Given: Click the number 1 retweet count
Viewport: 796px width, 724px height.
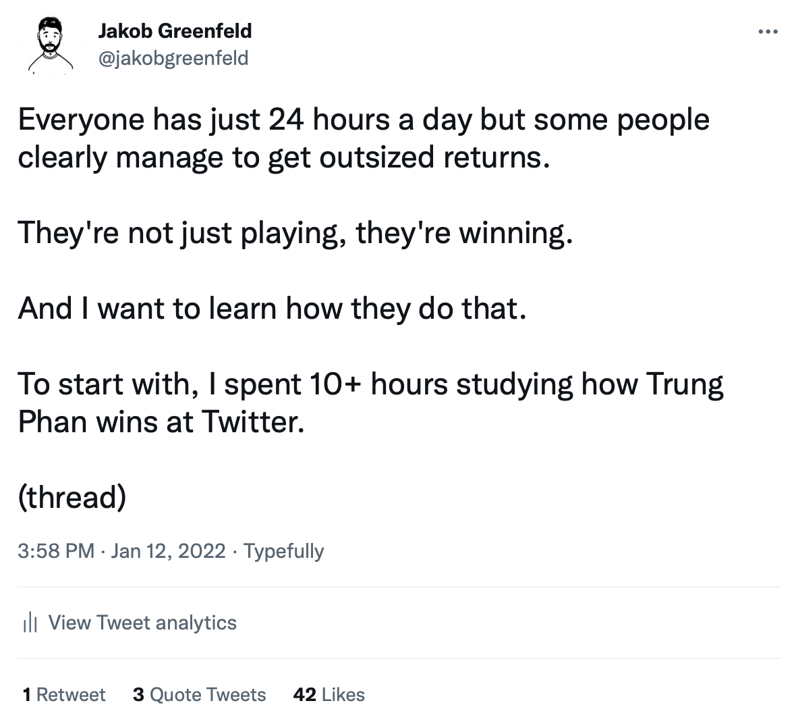Looking at the screenshot, I should [28, 694].
